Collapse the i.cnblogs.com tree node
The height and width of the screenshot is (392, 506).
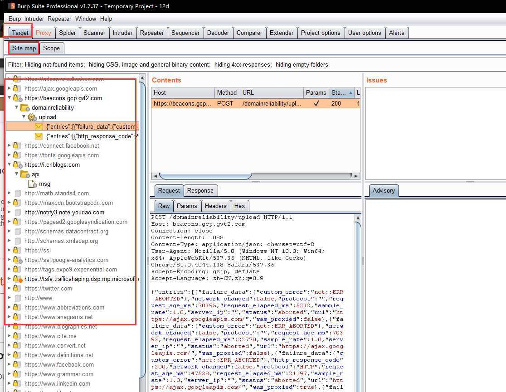pos(10,164)
